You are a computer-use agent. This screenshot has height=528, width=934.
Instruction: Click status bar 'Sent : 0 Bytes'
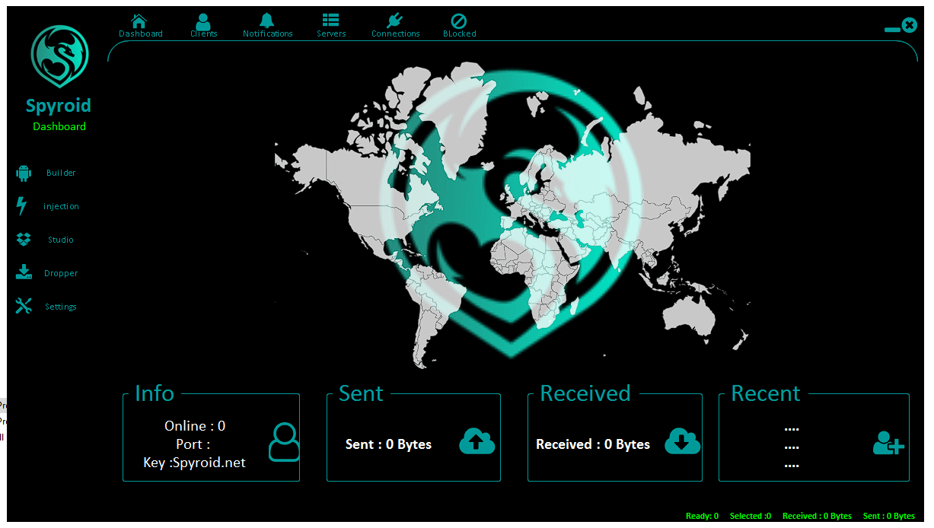pos(889,516)
